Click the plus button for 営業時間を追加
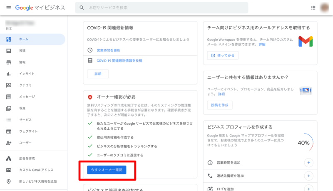Image resolution: width=333 pixels, height=191 pixels. coord(308,163)
